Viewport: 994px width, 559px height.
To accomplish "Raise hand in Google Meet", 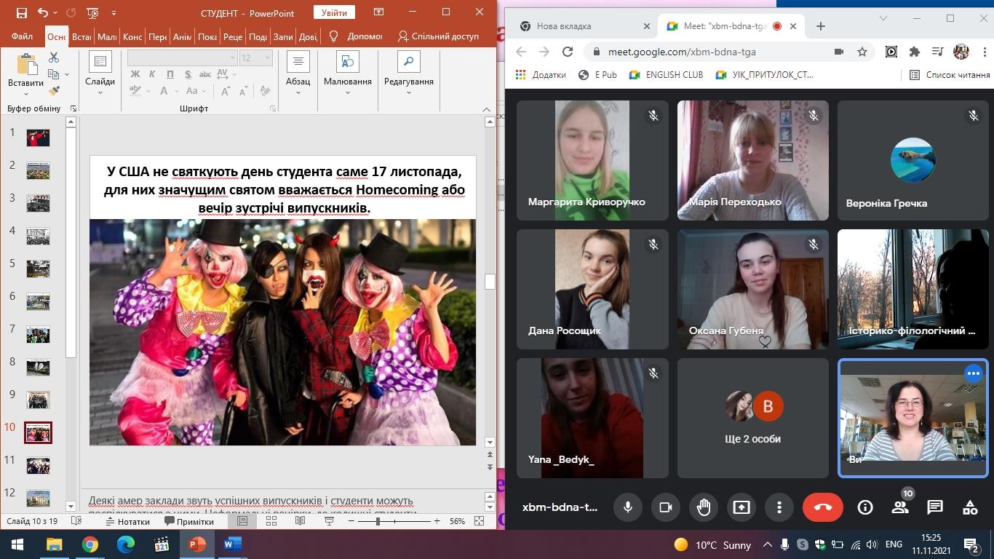I will (703, 507).
